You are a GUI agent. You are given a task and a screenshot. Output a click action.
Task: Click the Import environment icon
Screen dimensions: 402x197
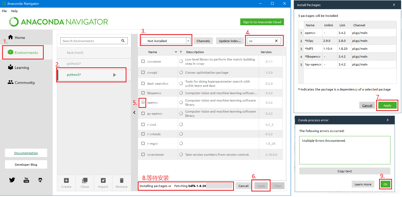pos(103,180)
